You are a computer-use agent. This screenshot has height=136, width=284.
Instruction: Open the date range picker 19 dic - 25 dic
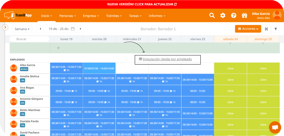tap(61, 29)
